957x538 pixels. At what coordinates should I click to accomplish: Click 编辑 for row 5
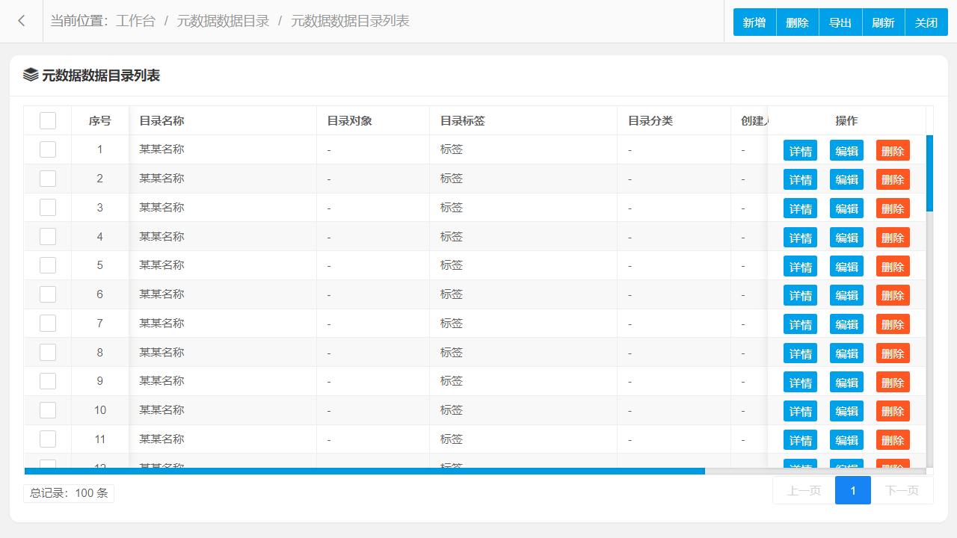846,266
